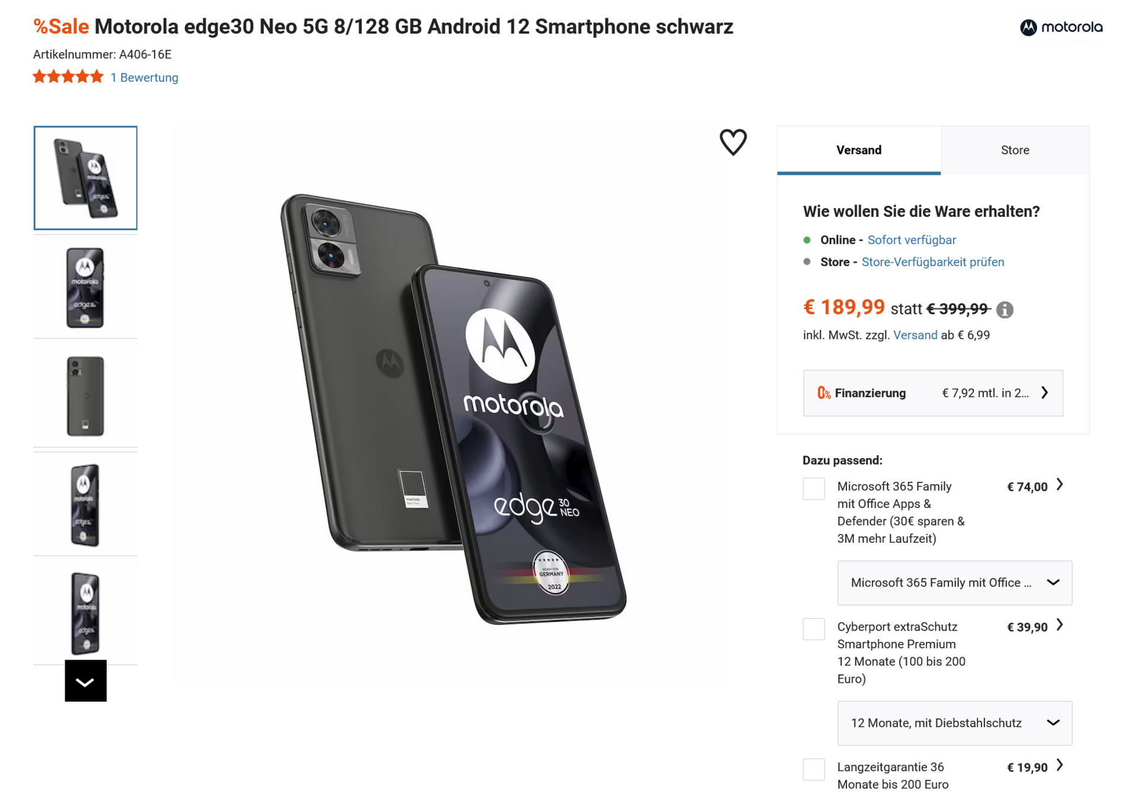Check the Microsoft 365 Family add-on box
The width and height of the screenshot is (1138, 806).
pyautogui.click(x=813, y=489)
